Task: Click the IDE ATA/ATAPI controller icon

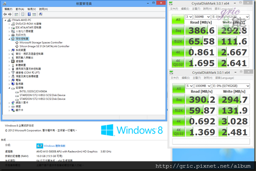Action: pyautogui.click(x=13, y=27)
